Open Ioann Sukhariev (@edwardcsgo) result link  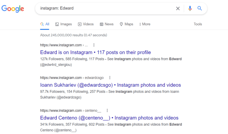(x=111, y=85)
